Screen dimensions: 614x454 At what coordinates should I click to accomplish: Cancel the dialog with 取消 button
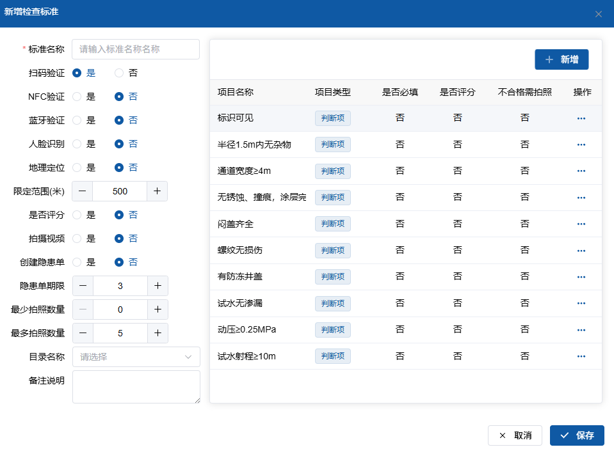pos(515,435)
